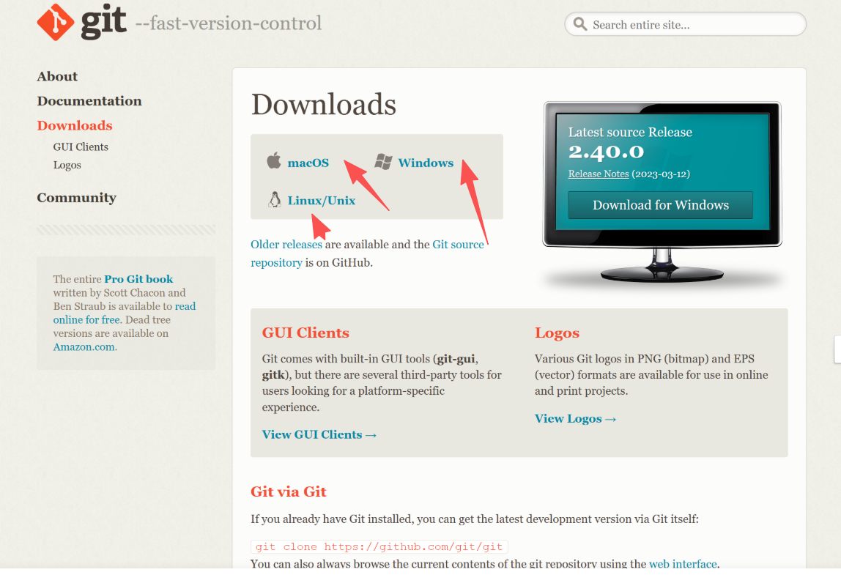Viewport: 841px width, 575px height.
Task: Click the Logos heading in content
Action: click(x=557, y=333)
